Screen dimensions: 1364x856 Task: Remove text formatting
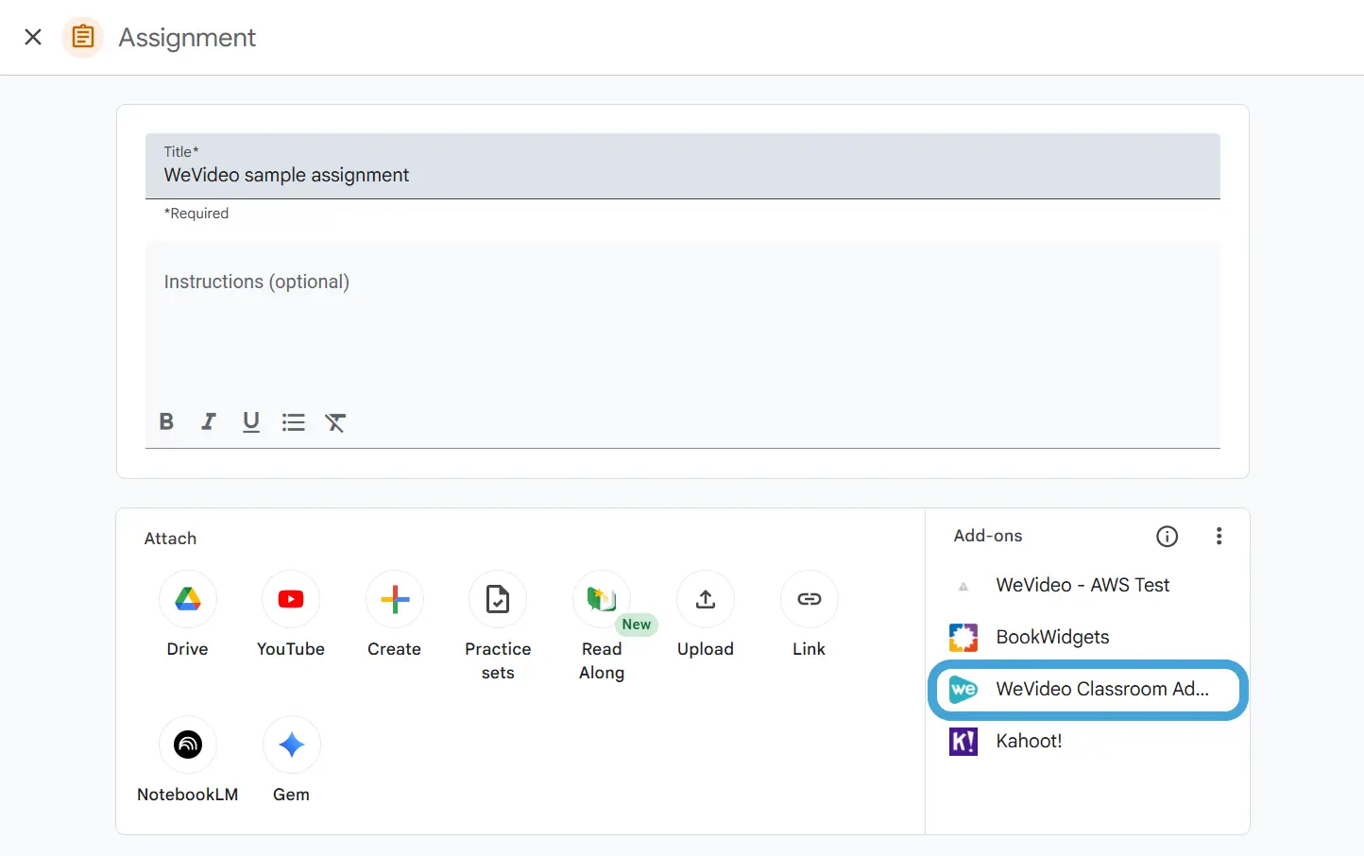click(335, 421)
